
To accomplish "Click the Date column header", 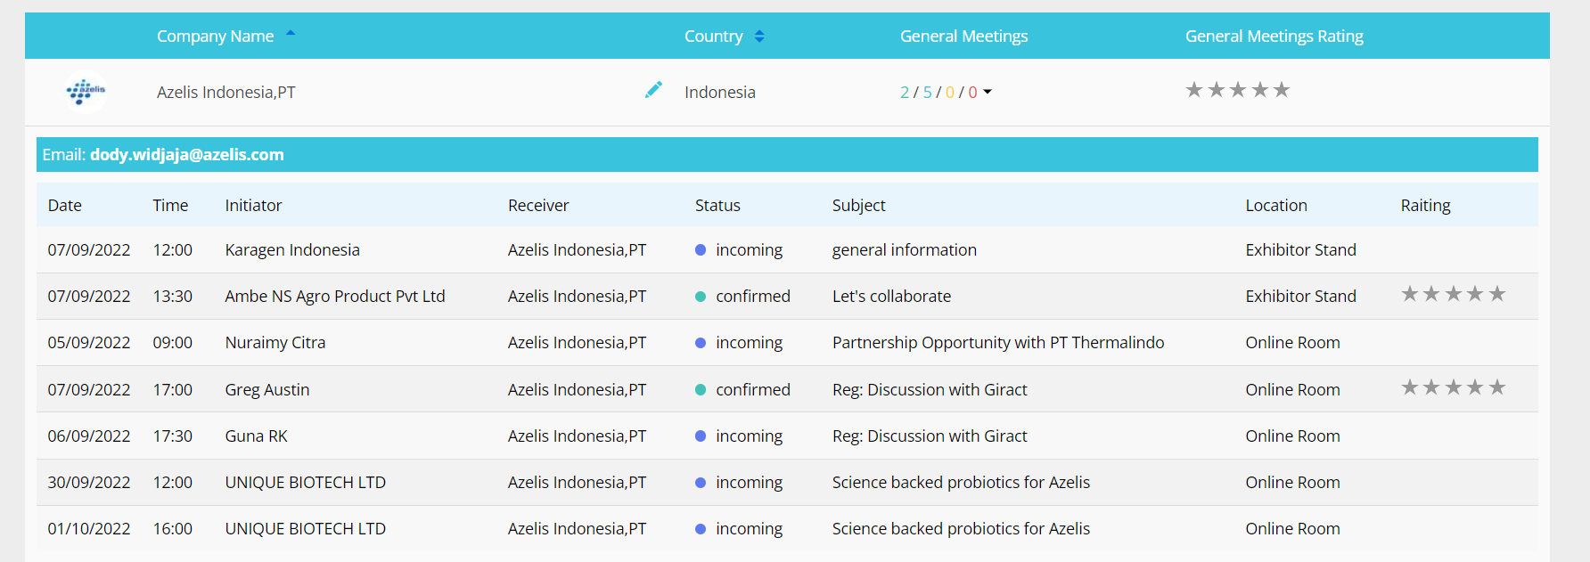I will [65, 206].
